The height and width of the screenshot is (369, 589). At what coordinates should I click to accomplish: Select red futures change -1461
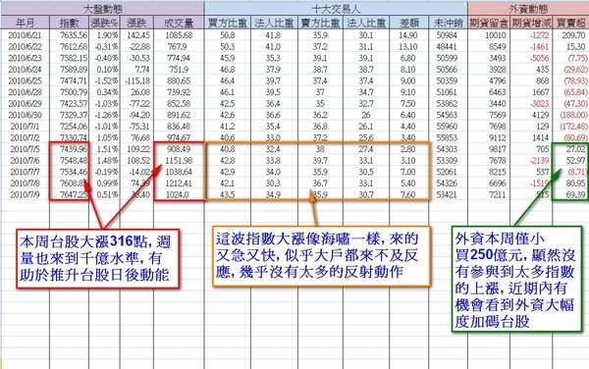(539, 46)
